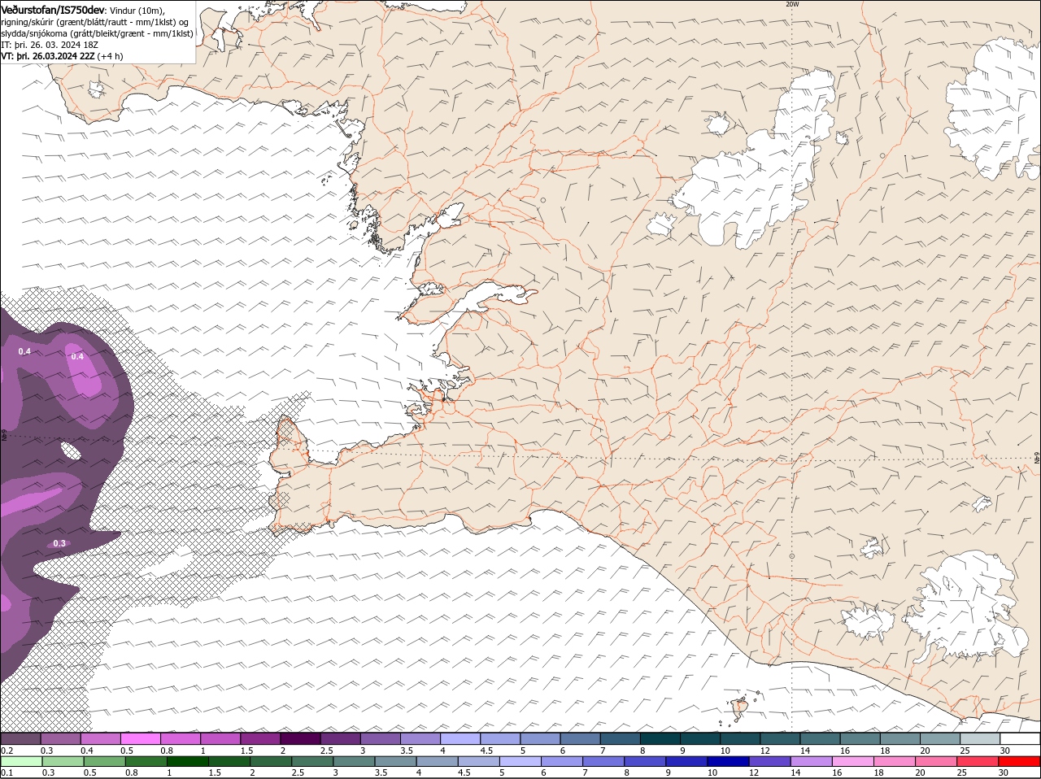Image resolution: width=1041 pixels, height=779 pixels.
Task: Click the 'Veðurstofan/IS750dev' title text
Action: click(x=54, y=9)
